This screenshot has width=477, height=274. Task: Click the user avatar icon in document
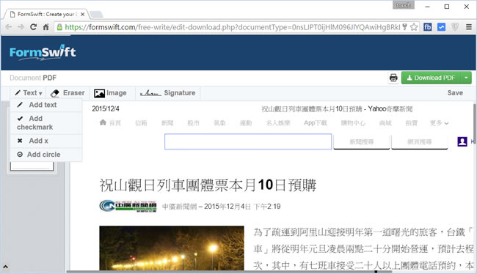click(462, 141)
